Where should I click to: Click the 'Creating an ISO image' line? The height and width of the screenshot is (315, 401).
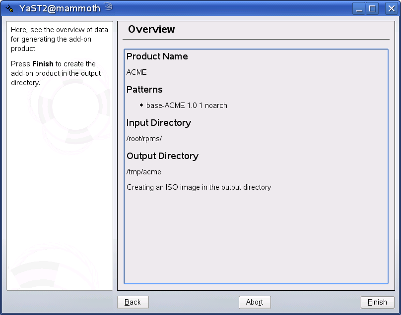pyautogui.click(x=199, y=187)
